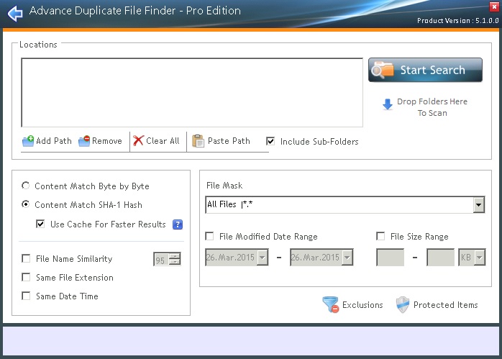The width and height of the screenshot is (502, 359).
Task: Click the Drop Folders Here To Scan text
Action: pos(432,107)
